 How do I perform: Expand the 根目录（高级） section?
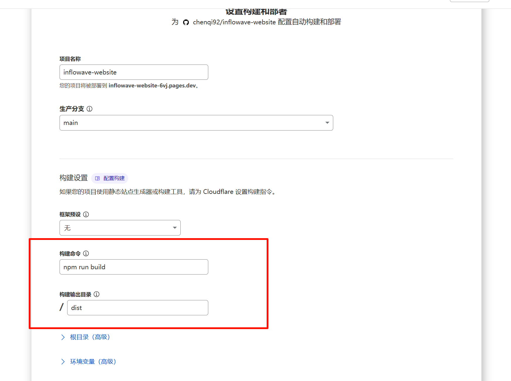point(90,337)
